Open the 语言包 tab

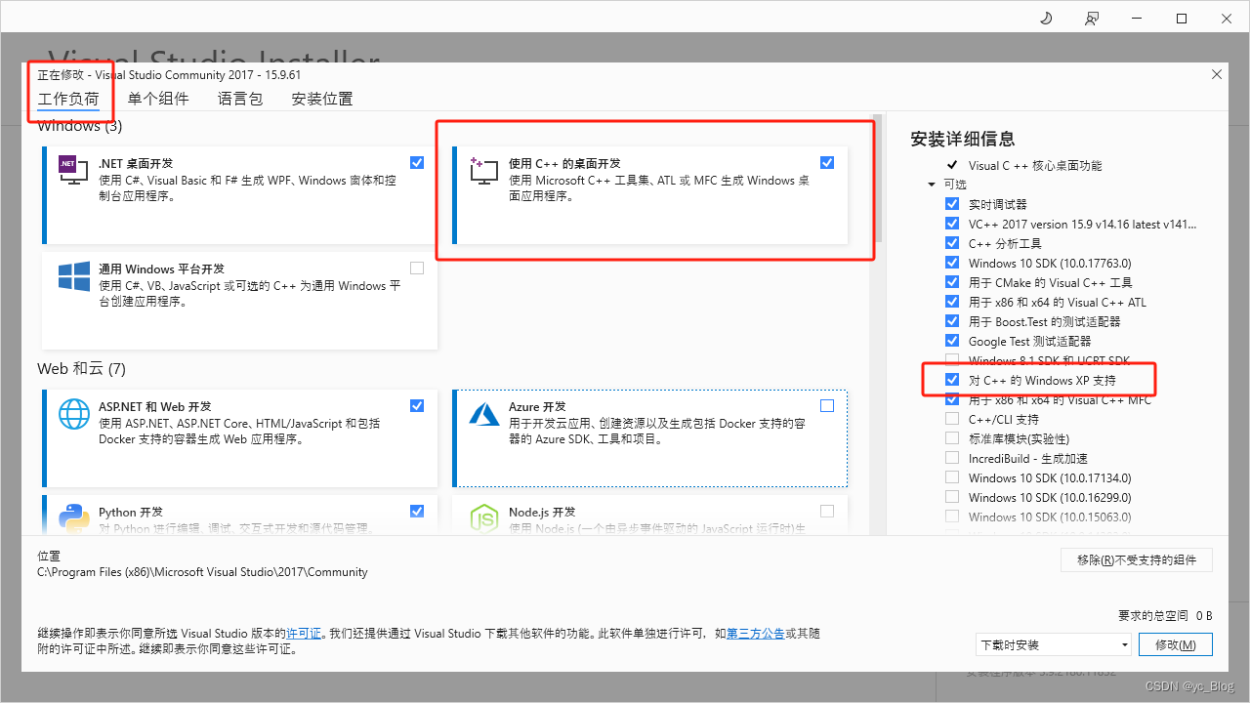tap(240, 98)
